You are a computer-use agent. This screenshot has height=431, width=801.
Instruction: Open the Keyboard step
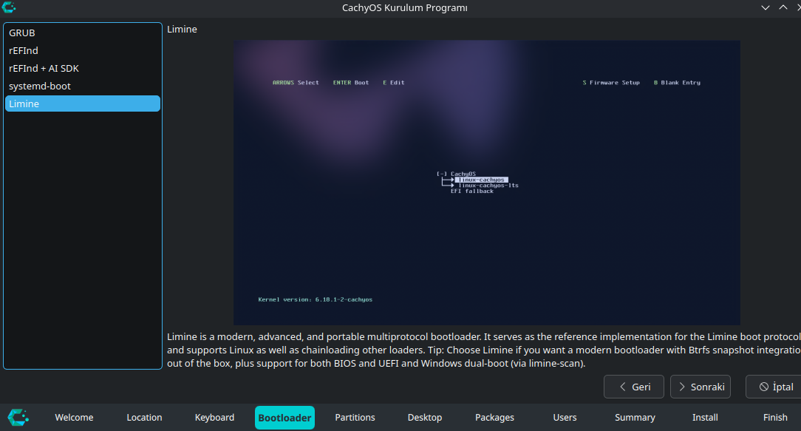click(214, 417)
